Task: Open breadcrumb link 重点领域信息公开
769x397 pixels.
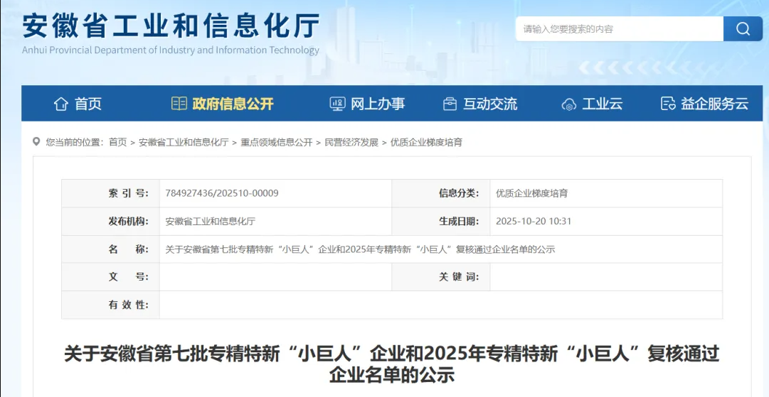Action: 276,142
